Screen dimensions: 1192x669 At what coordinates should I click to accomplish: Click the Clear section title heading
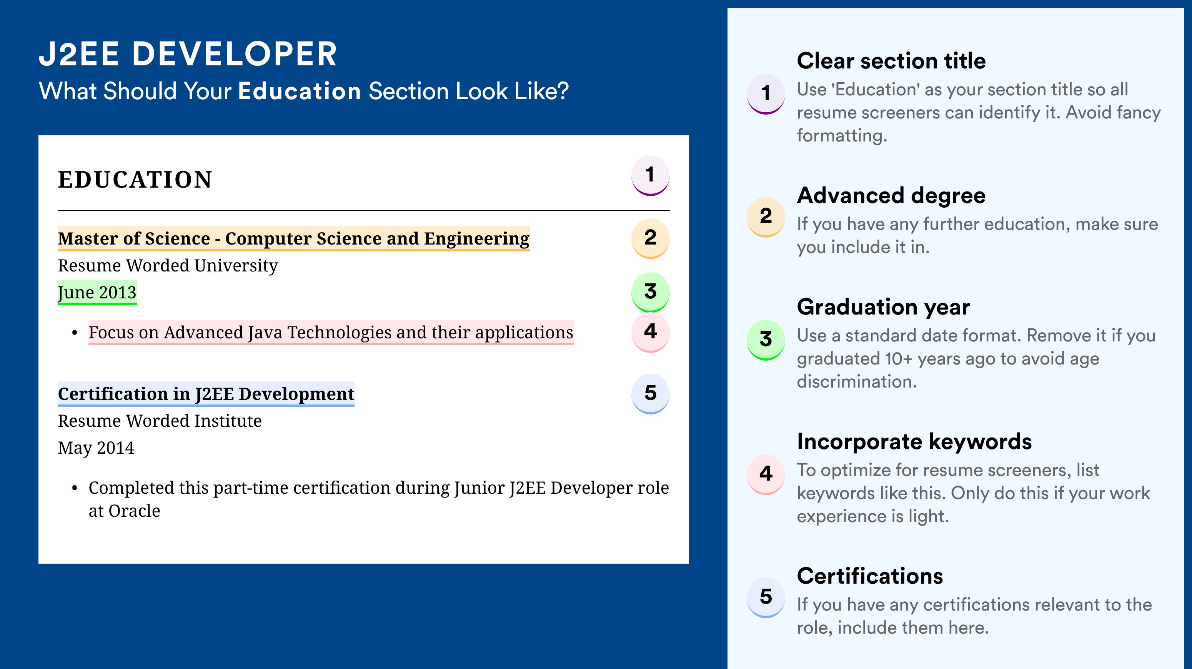click(x=891, y=61)
